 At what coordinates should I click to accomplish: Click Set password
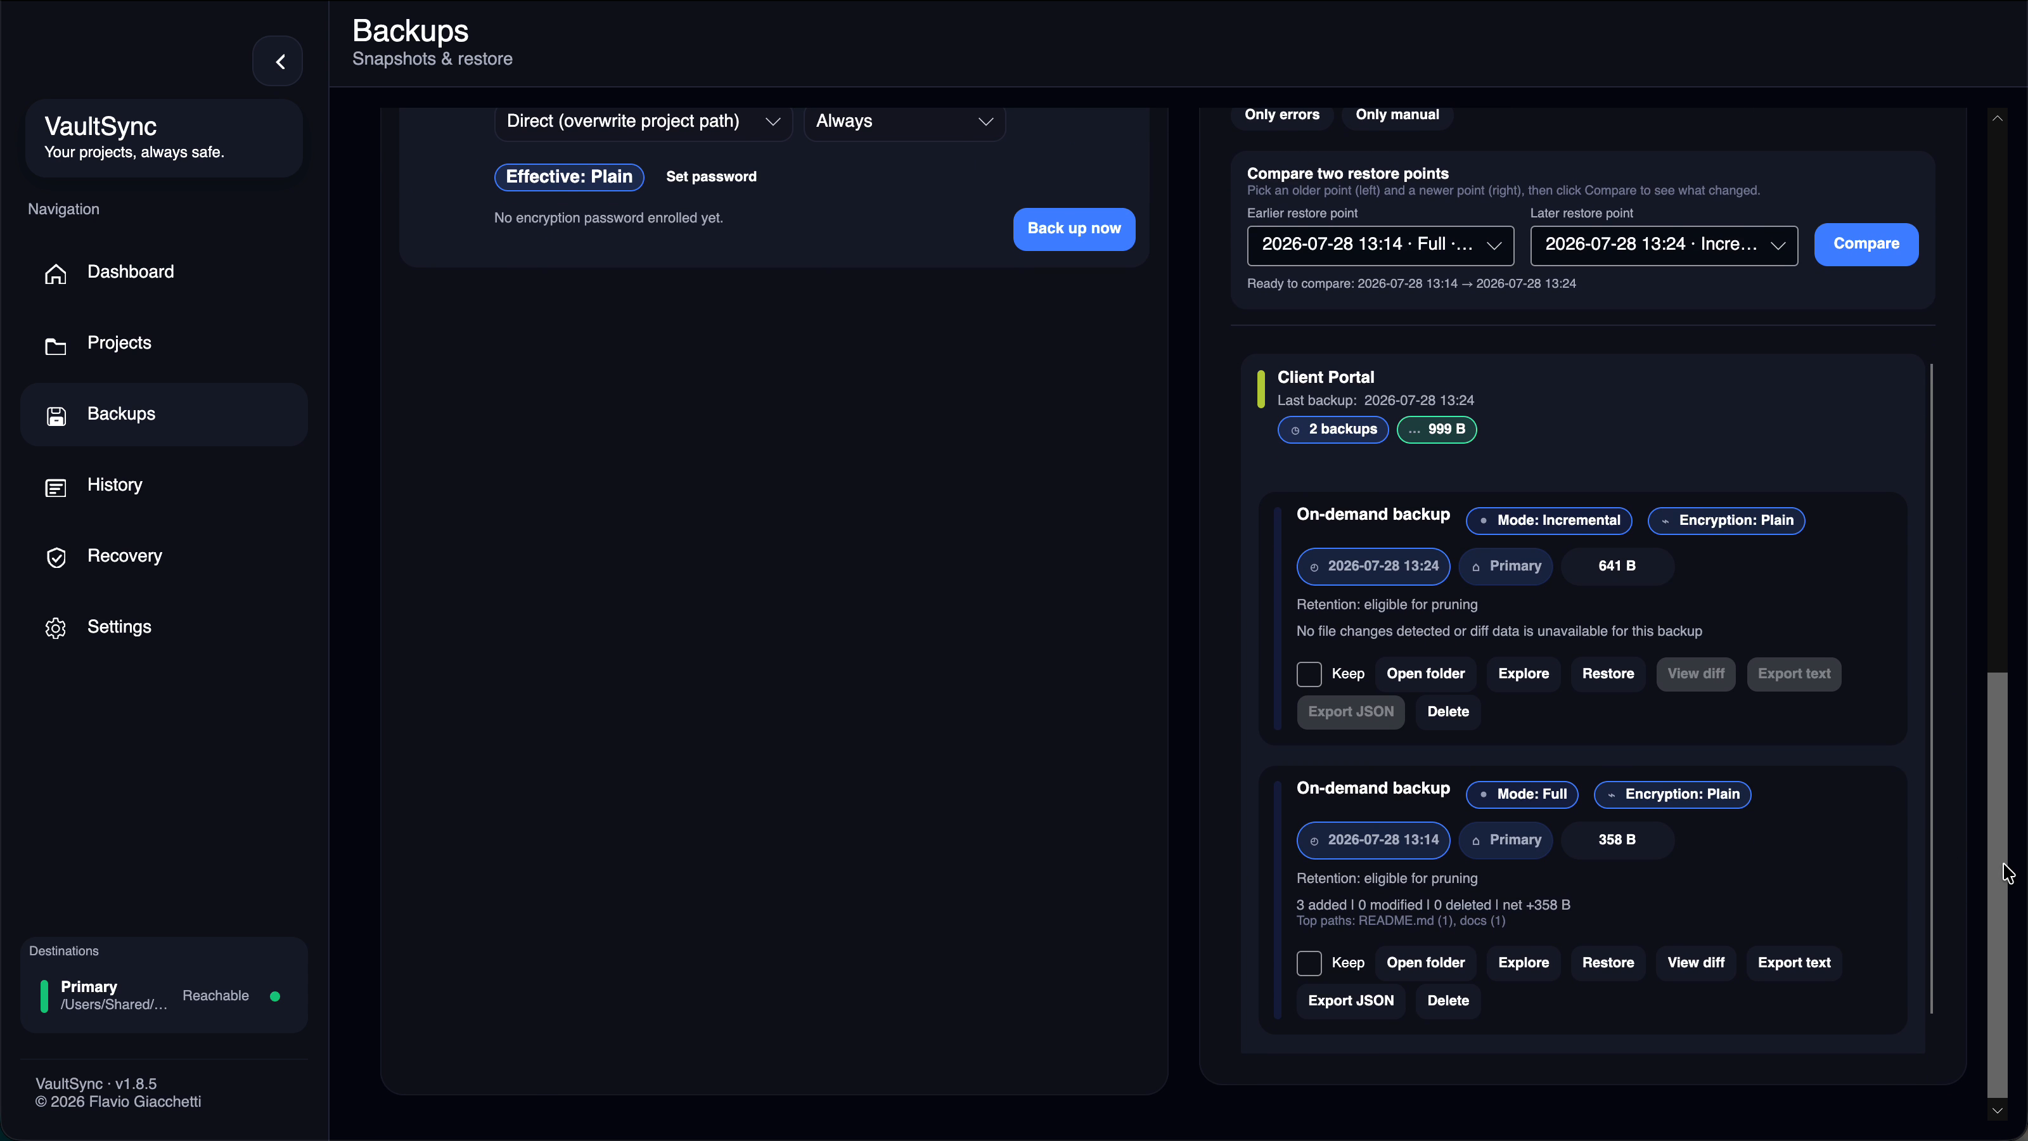click(711, 177)
